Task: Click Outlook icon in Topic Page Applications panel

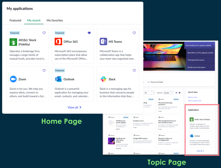Action: pyautogui.click(x=191, y=136)
